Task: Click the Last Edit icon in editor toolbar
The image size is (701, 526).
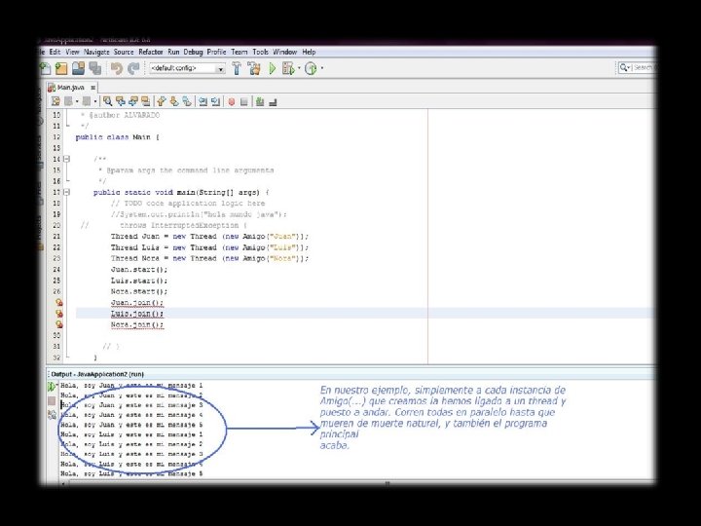Action: point(55,101)
